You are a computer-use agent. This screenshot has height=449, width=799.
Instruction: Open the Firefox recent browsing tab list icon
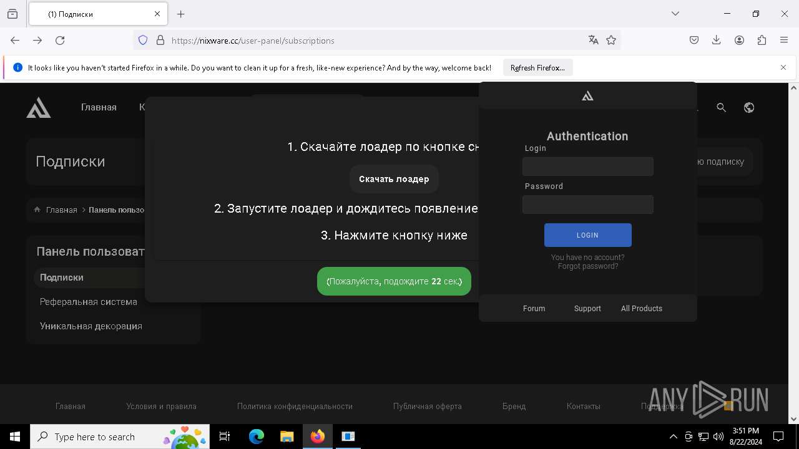(x=12, y=14)
